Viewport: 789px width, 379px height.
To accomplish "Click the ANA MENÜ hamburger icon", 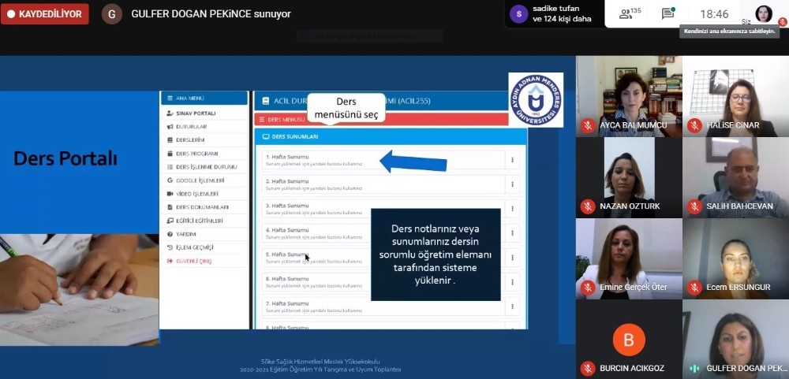I will (170, 98).
